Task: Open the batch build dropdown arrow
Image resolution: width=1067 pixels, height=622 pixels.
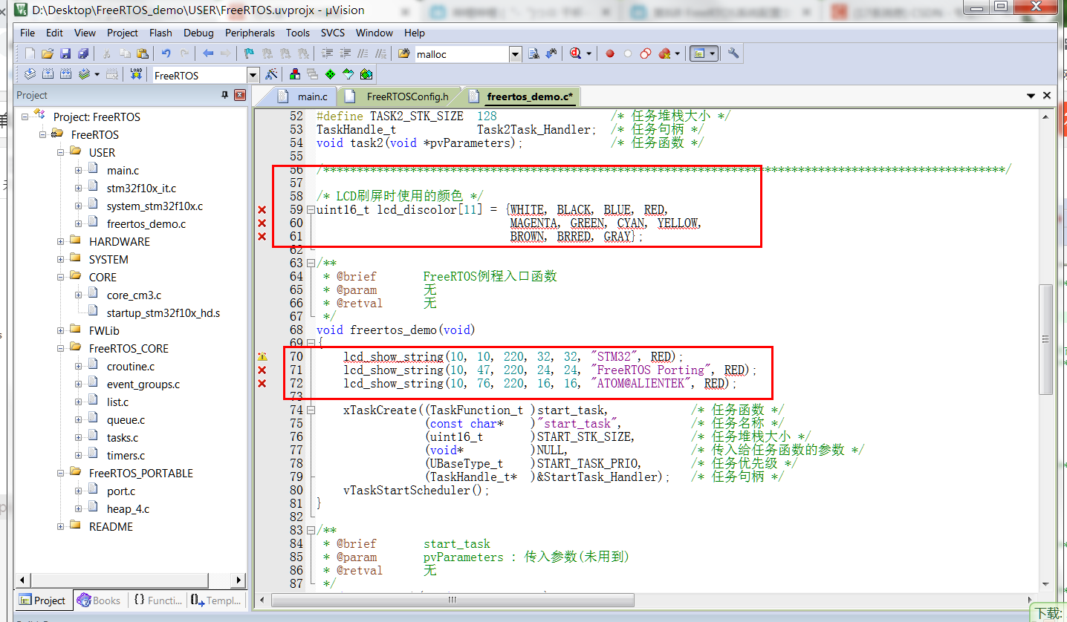Action: (x=97, y=74)
